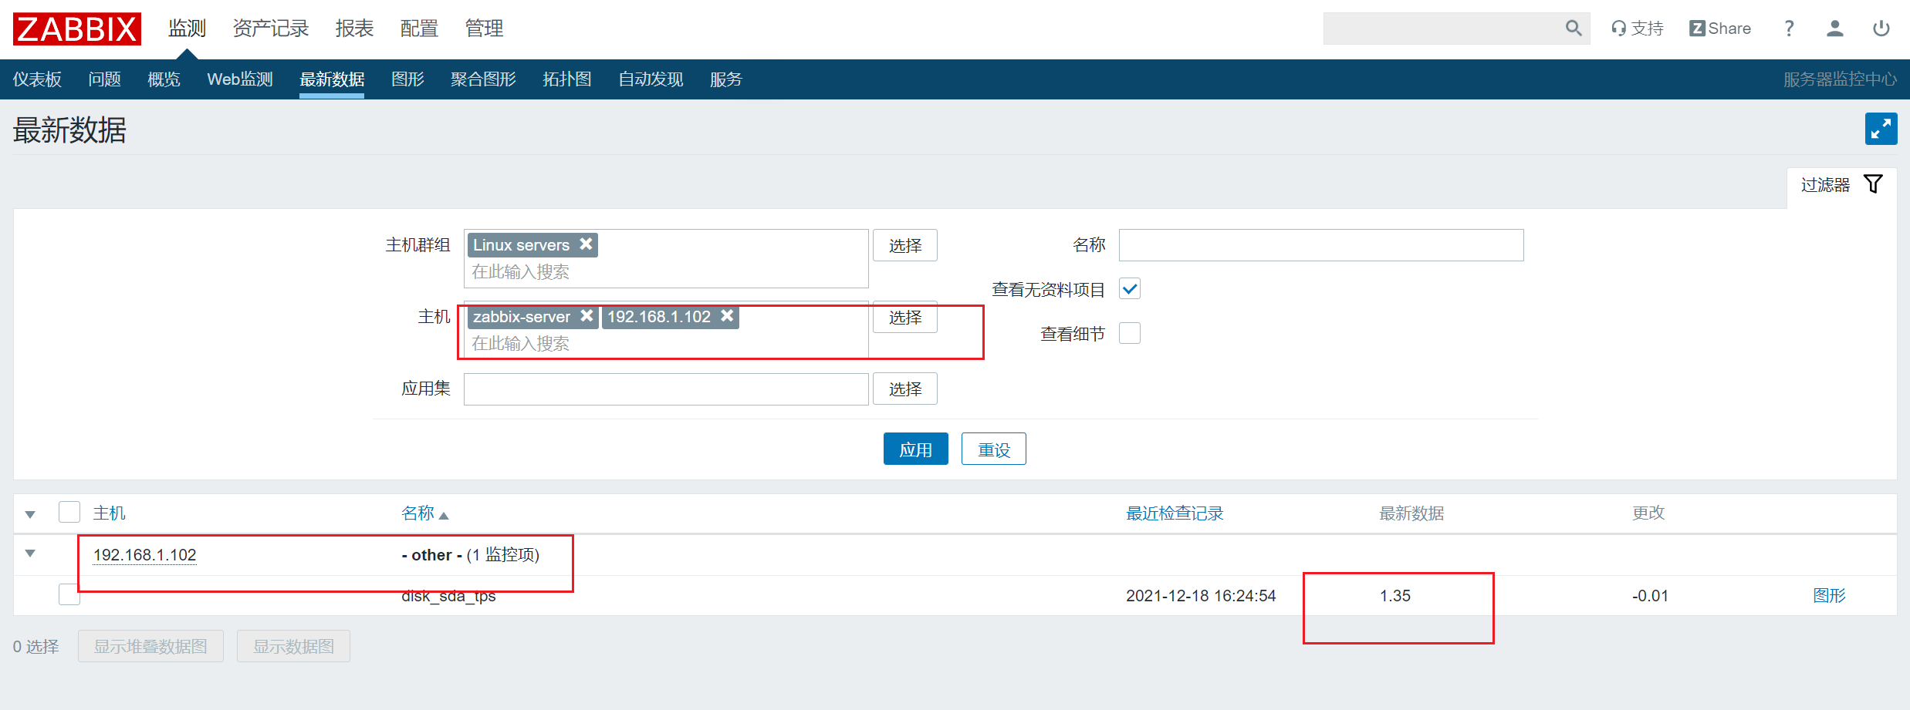Click 选择 button for 主机
Image resolution: width=1910 pixels, height=710 pixels.
click(x=904, y=317)
